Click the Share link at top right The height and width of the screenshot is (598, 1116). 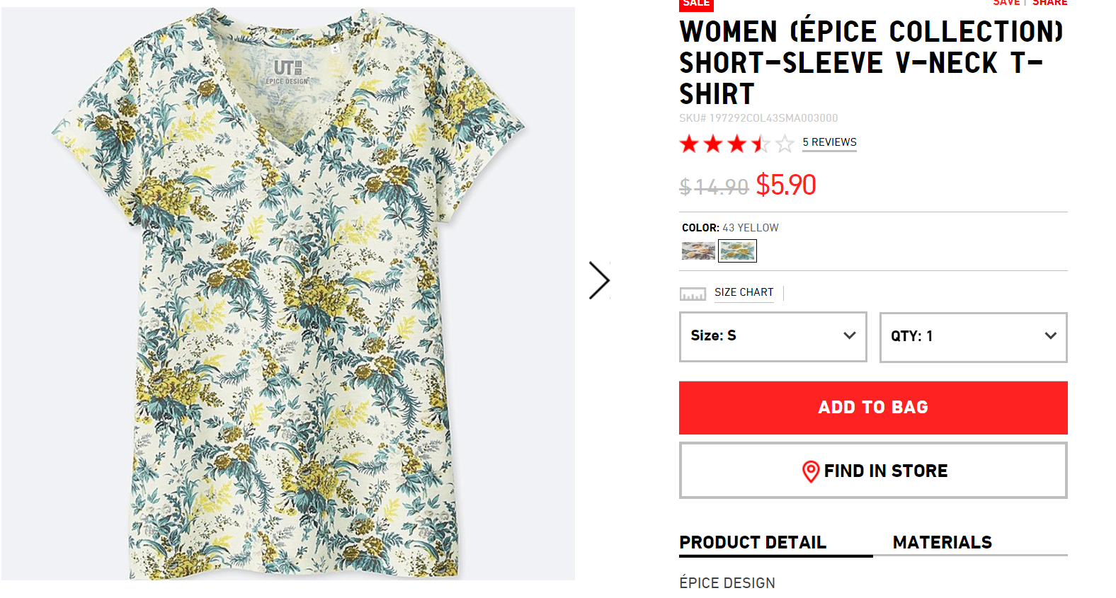click(x=1049, y=4)
